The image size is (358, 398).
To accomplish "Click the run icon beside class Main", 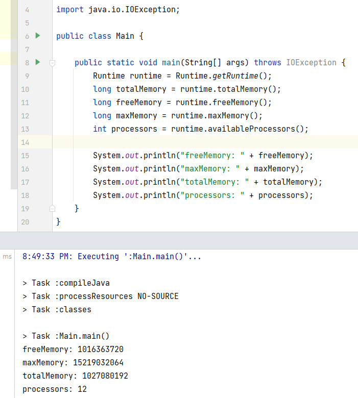I will pos(37,36).
